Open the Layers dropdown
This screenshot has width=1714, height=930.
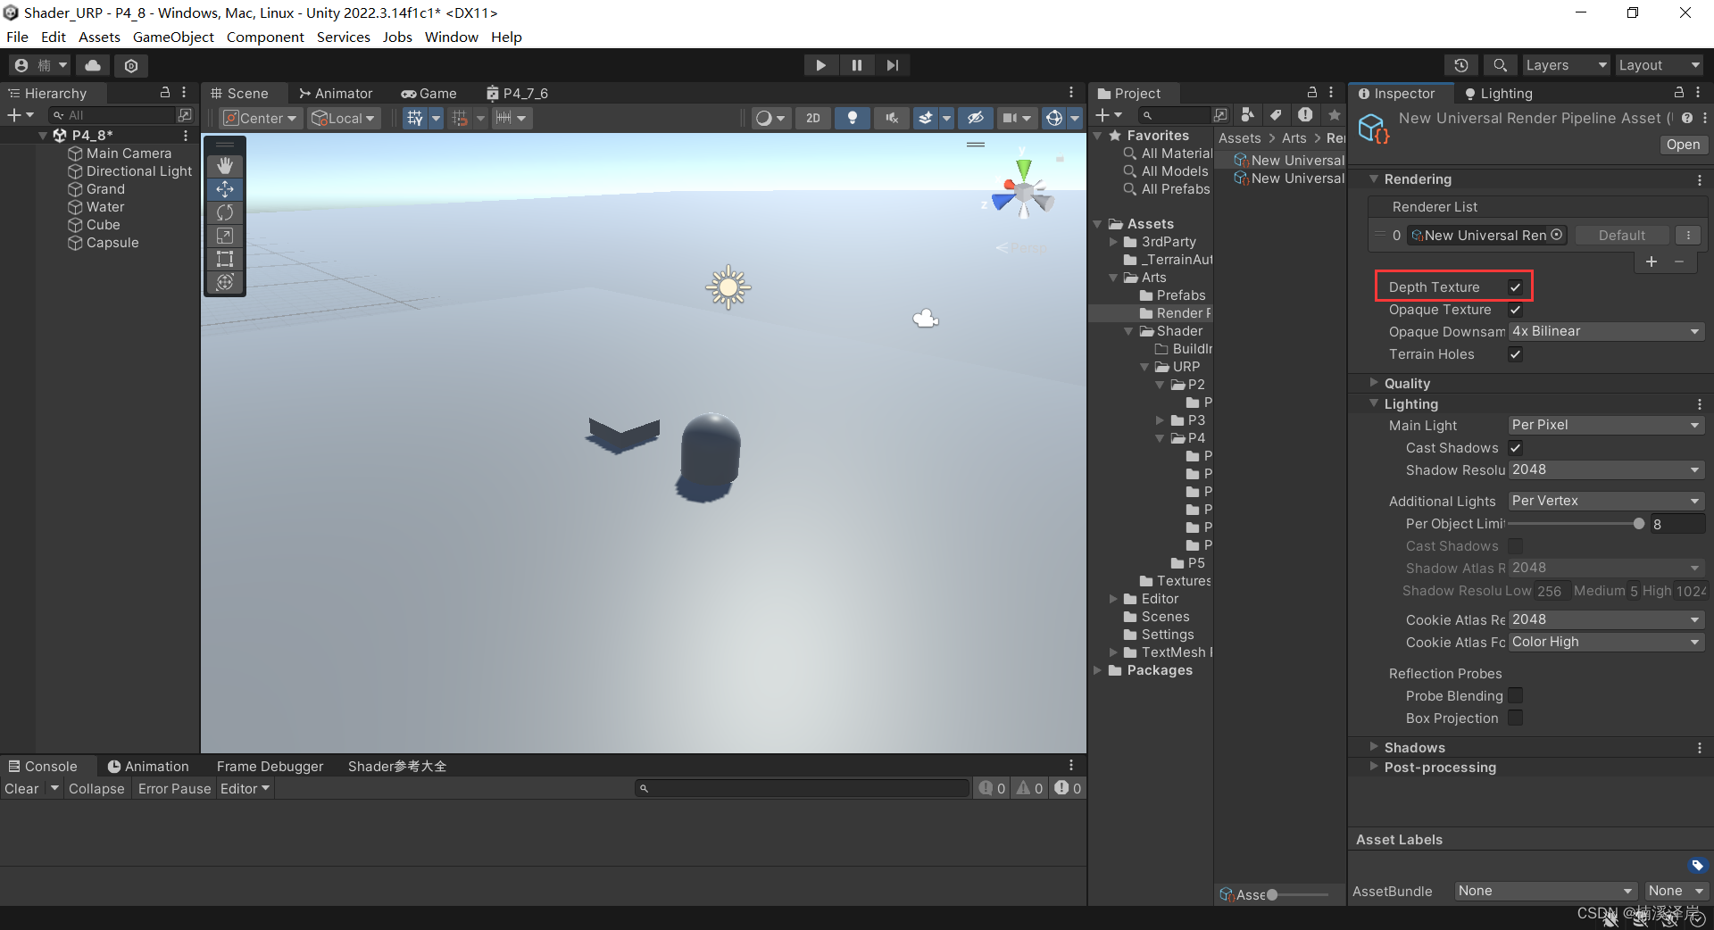tap(1566, 65)
